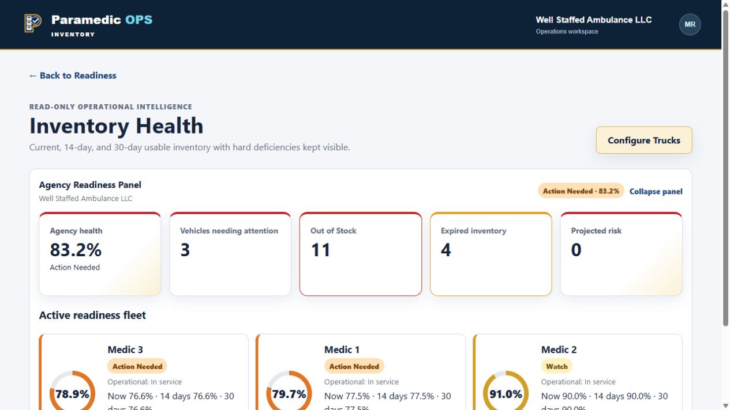Select the Out of Stock card
Screen dimensions: 730x410
pos(361,254)
